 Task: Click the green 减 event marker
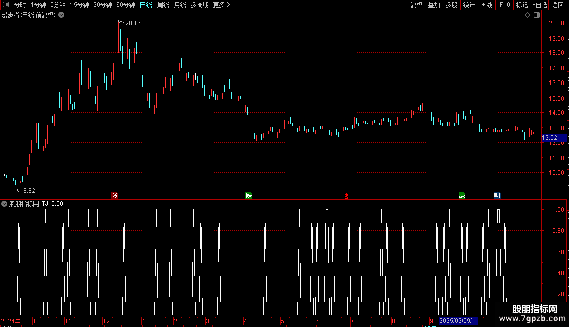tap(462, 196)
